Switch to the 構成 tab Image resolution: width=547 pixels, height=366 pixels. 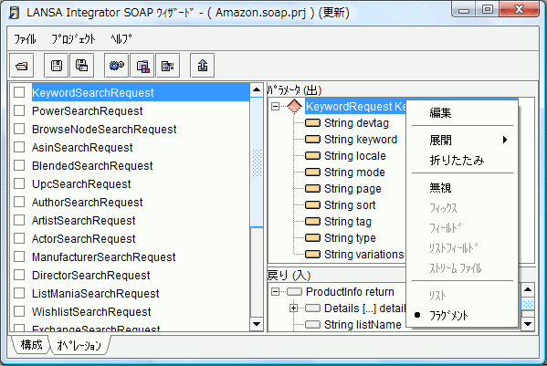tap(31, 345)
